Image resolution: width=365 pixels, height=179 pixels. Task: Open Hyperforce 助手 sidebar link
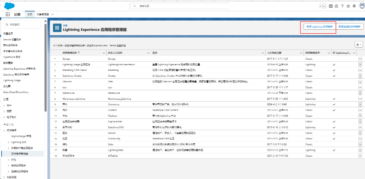coord(12,57)
